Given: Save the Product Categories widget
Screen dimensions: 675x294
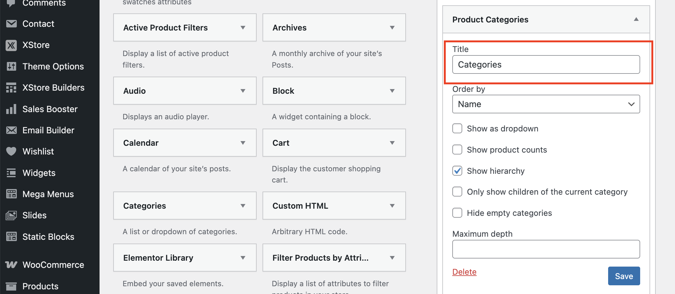Looking at the screenshot, I should coord(624,276).
